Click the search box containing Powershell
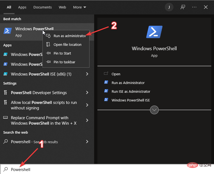Viewport: 214px width, 174px height. coord(107,169)
